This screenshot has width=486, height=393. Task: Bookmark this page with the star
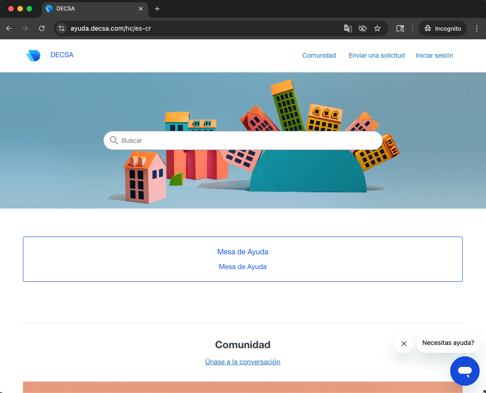click(377, 28)
